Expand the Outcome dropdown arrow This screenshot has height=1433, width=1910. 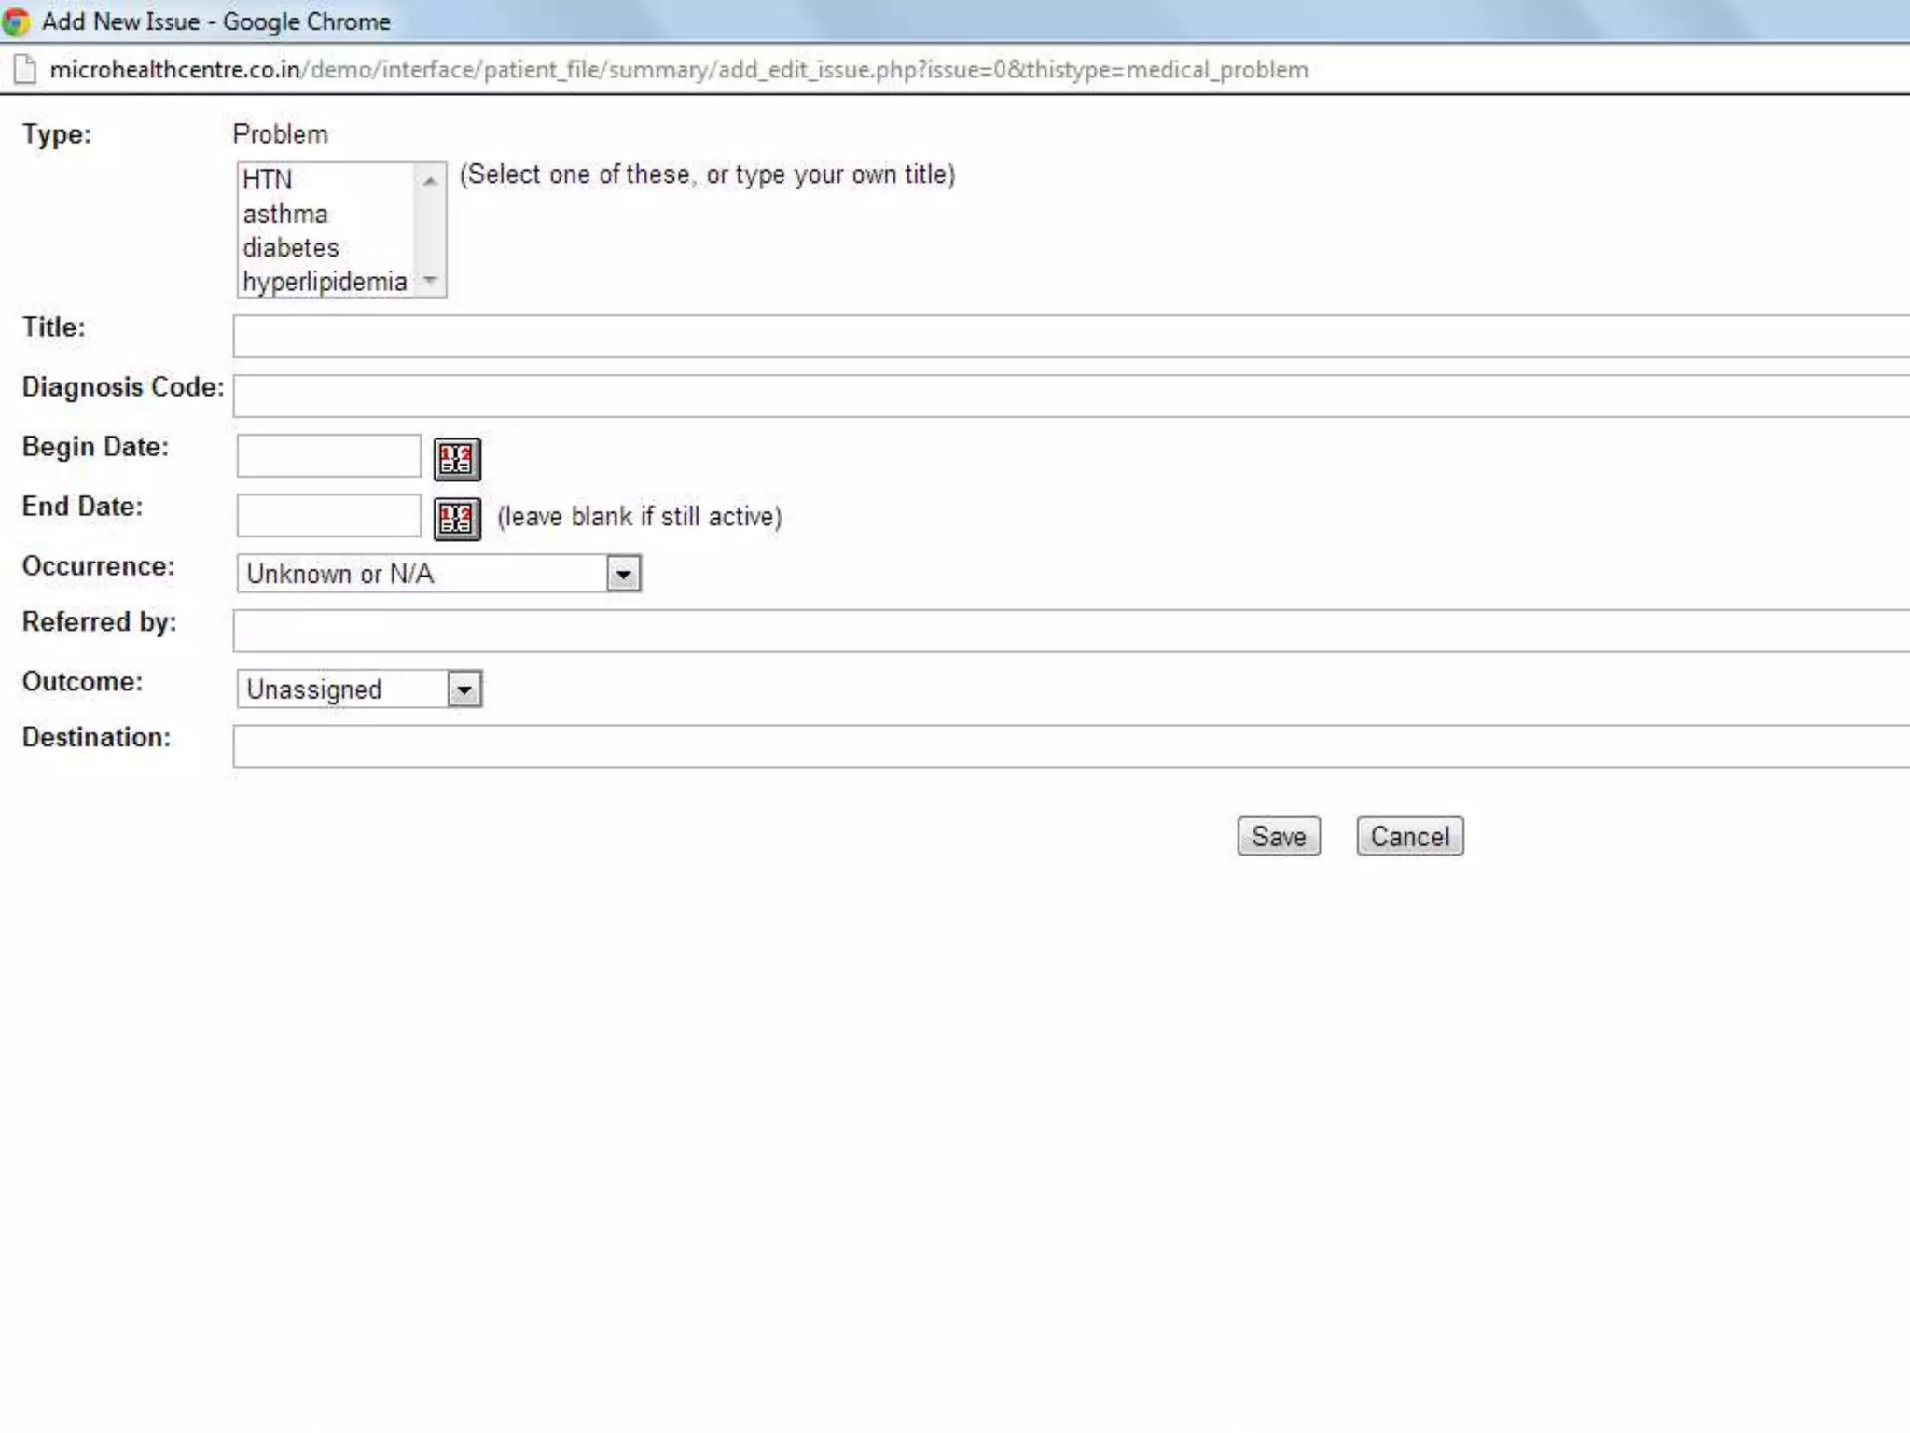click(464, 689)
